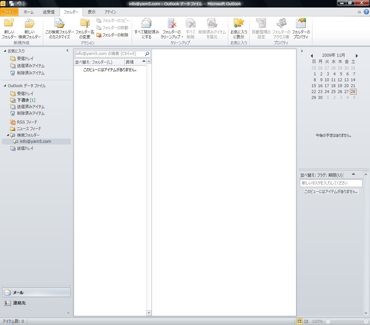
Task: Select date 15 in the calendar
Action: 314,86
